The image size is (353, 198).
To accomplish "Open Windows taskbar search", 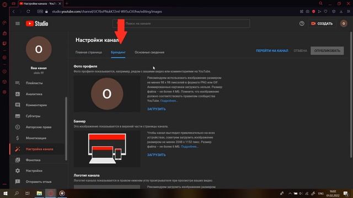I will point(17,193).
